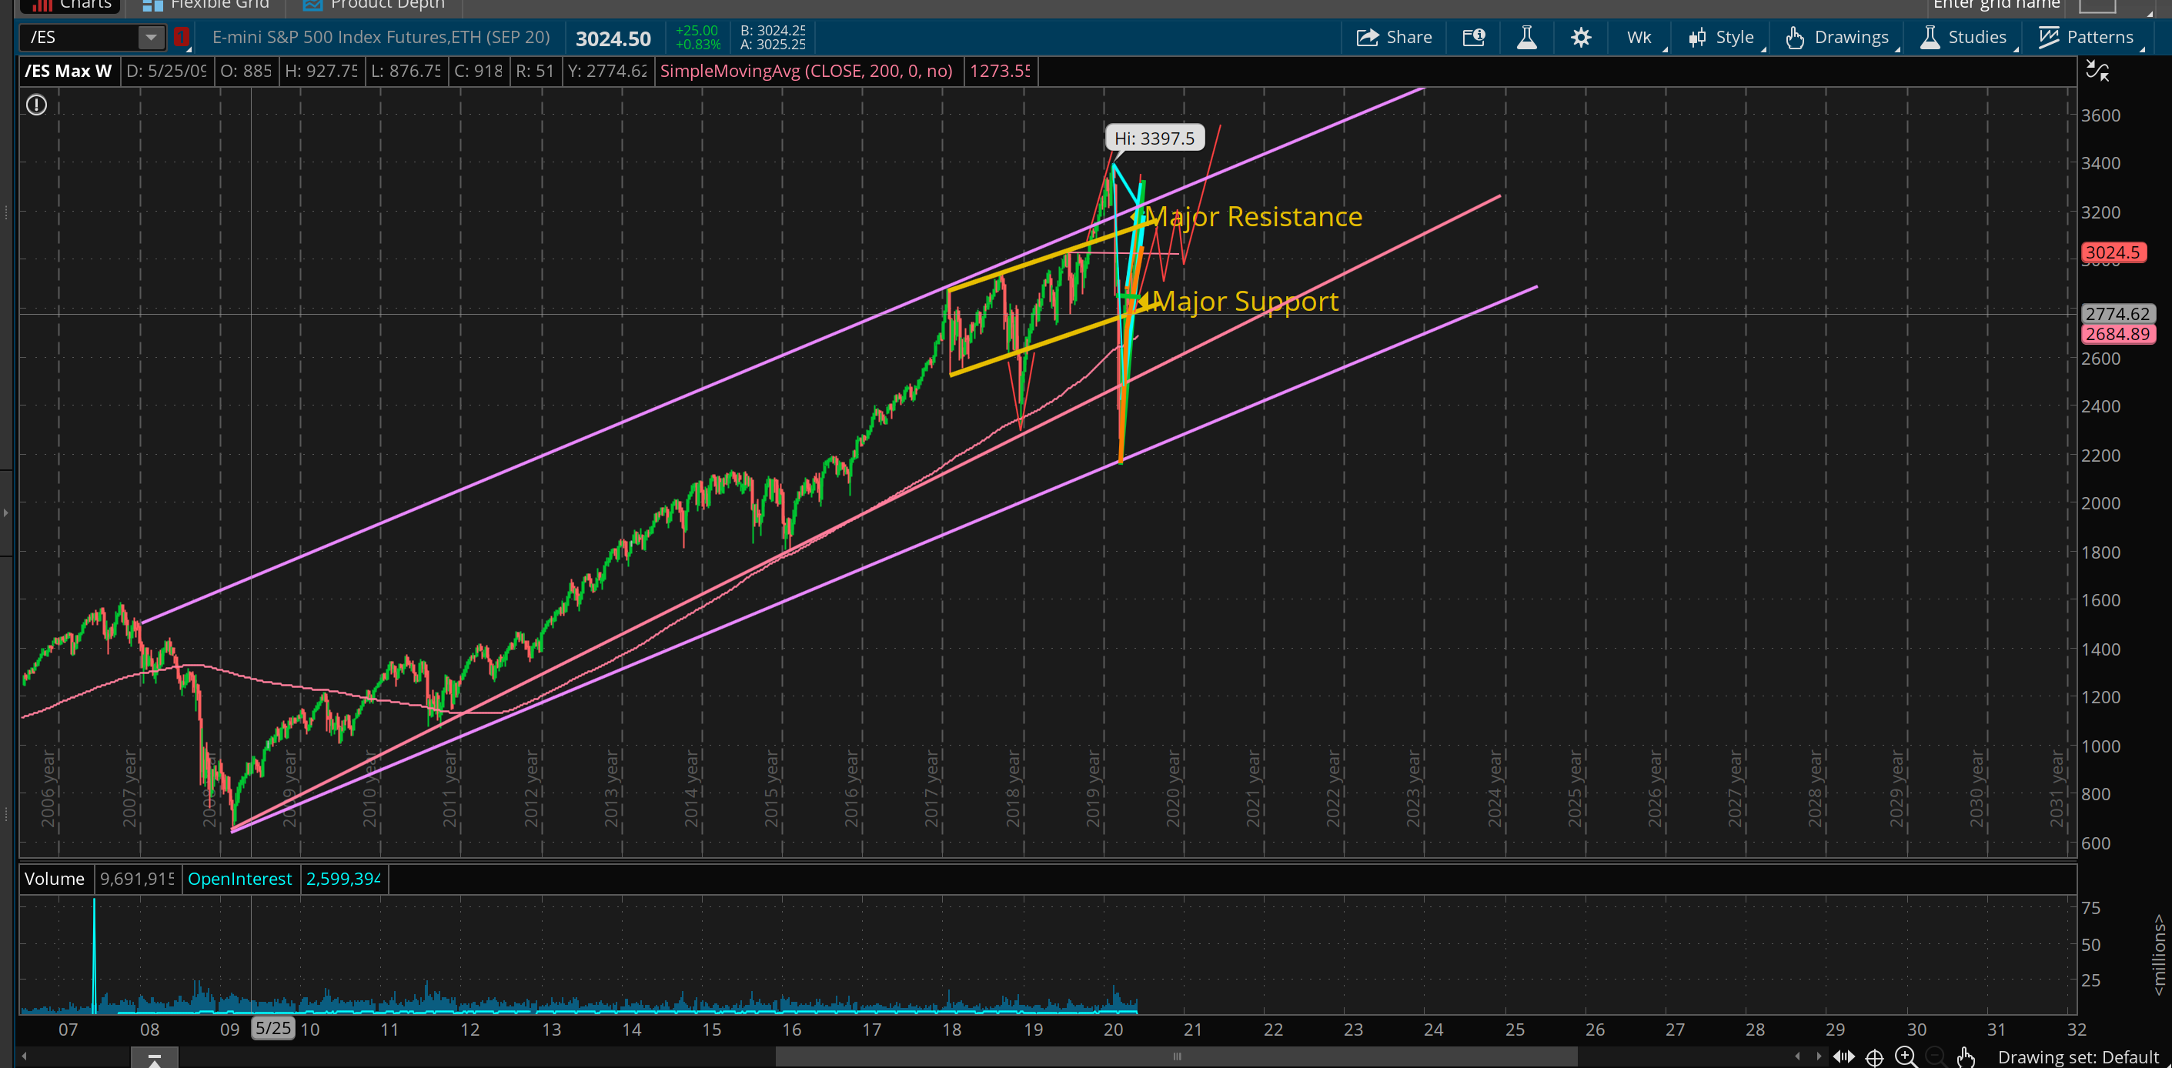Click the chart alert exclamation icon
Viewport: 2172px width, 1068px height.
tap(36, 105)
